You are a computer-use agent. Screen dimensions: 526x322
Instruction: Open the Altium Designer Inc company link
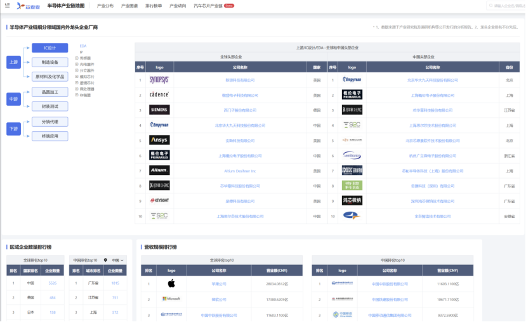240,171
